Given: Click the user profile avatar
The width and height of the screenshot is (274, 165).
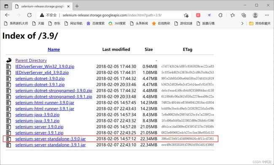Looking at the screenshot, I should point(255,15).
